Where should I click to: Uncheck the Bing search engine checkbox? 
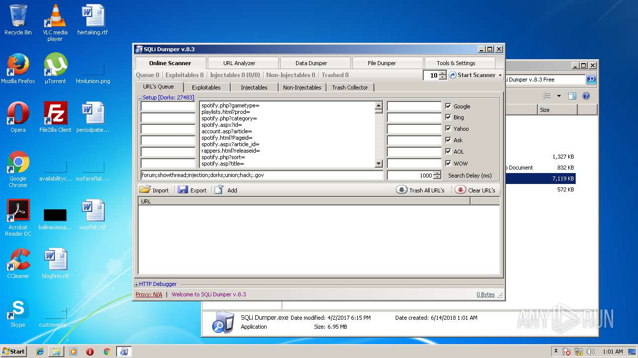tap(448, 117)
